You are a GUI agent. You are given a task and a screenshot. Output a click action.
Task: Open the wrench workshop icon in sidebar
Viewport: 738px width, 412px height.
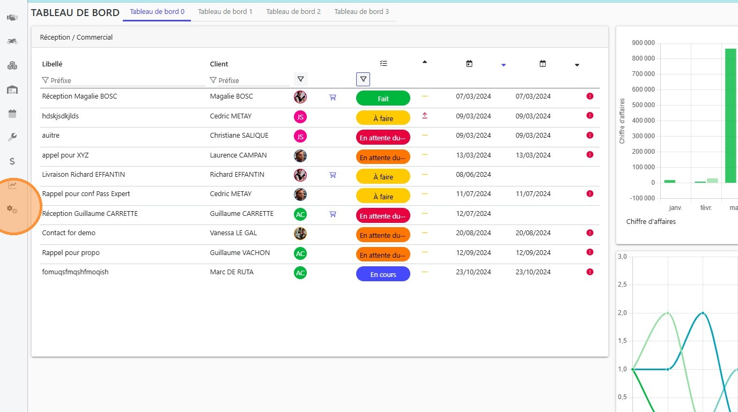12,137
